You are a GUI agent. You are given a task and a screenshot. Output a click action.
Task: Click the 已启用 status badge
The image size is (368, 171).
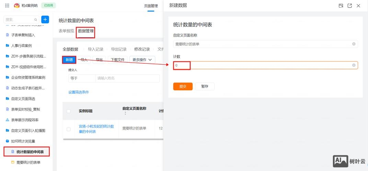click(48, 5)
